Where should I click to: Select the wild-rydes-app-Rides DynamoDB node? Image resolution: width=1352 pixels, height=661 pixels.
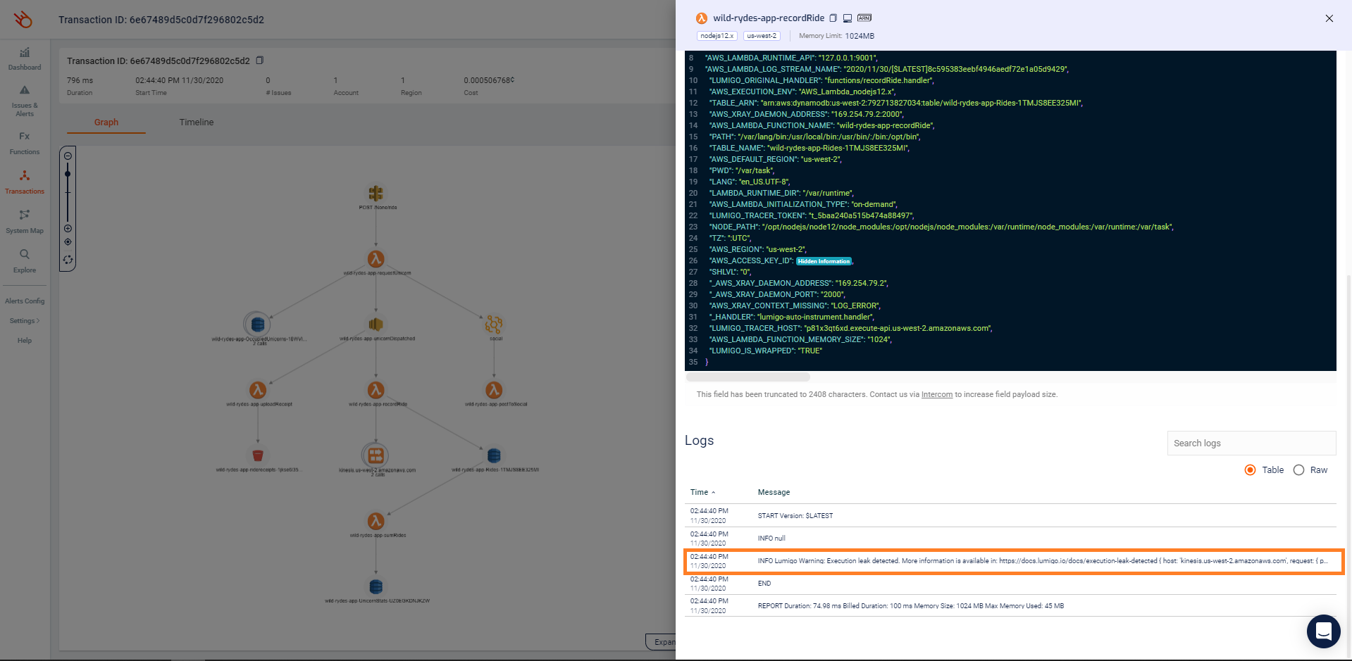(494, 455)
